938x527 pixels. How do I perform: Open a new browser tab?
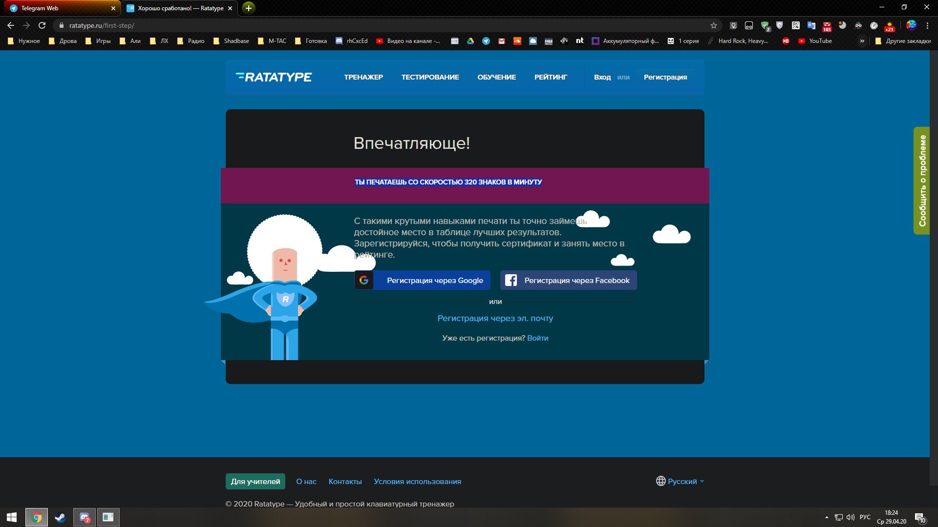pyautogui.click(x=249, y=8)
